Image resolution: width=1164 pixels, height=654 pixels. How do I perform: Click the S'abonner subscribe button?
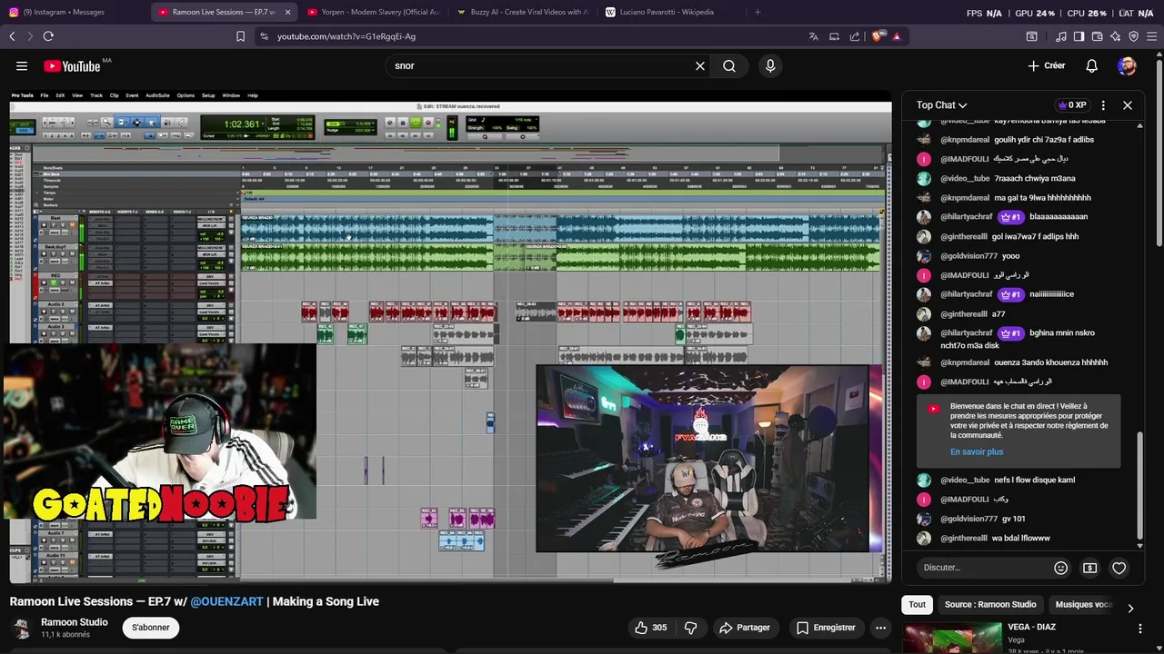click(151, 628)
